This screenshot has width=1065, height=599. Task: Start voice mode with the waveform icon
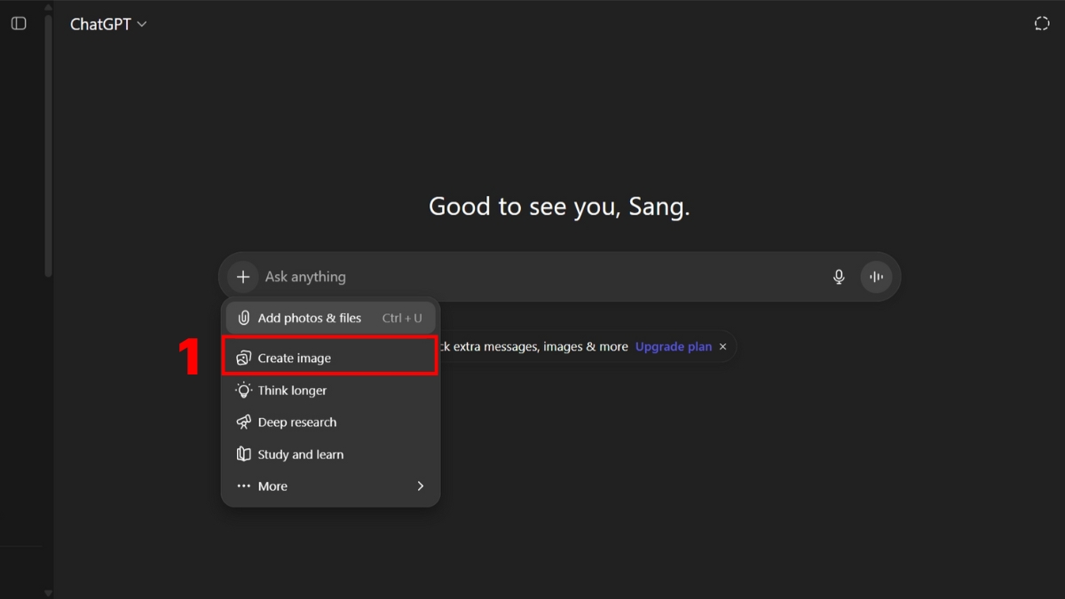876,277
